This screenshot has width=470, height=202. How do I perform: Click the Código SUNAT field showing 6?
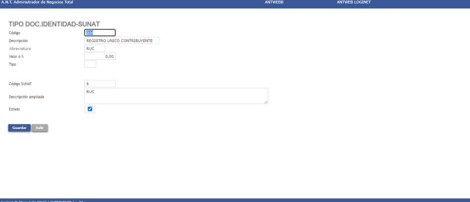pyautogui.click(x=100, y=83)
